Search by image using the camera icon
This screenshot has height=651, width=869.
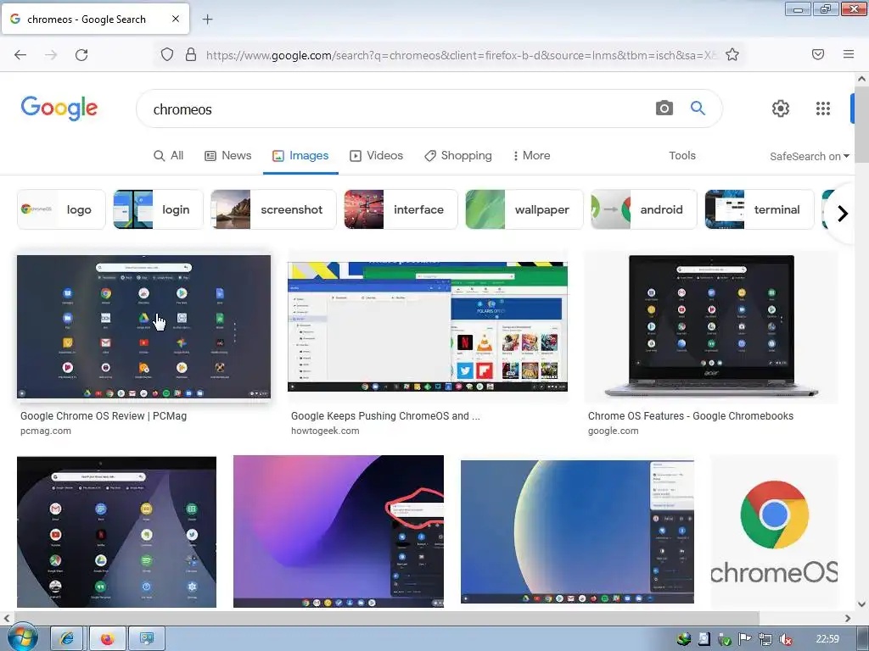664,108
